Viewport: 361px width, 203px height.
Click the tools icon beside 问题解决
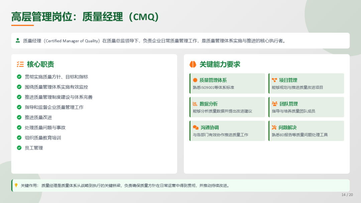pyautogui.click(x=274, y=128)
